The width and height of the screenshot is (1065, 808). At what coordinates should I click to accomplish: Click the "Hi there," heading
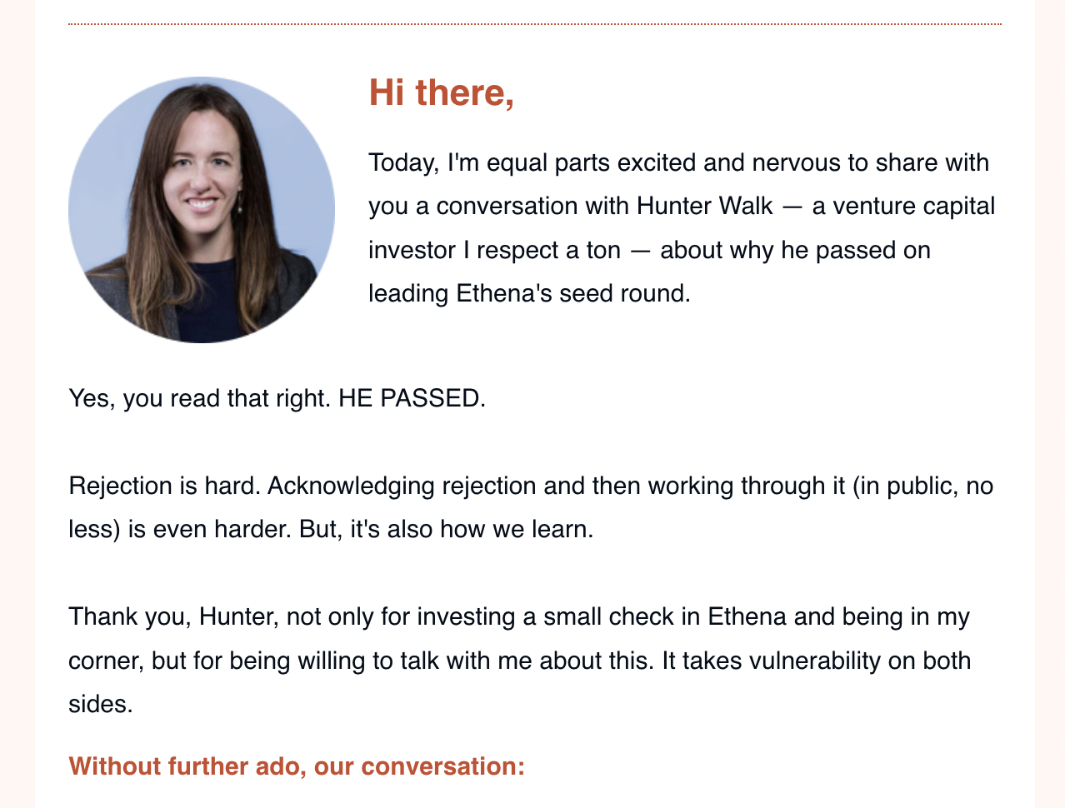click(x=441, y=92)
